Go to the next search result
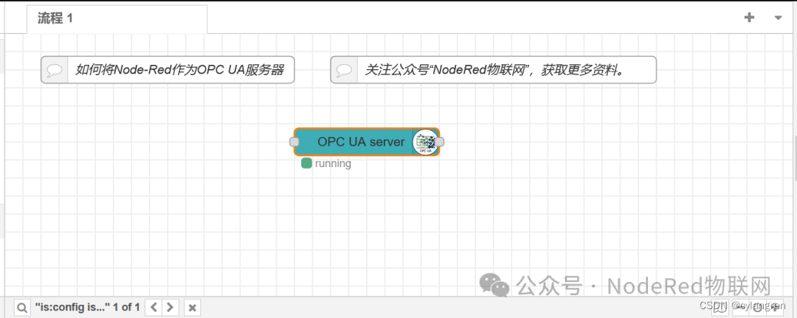Viewport: 797px width, 318px height. 170,308
